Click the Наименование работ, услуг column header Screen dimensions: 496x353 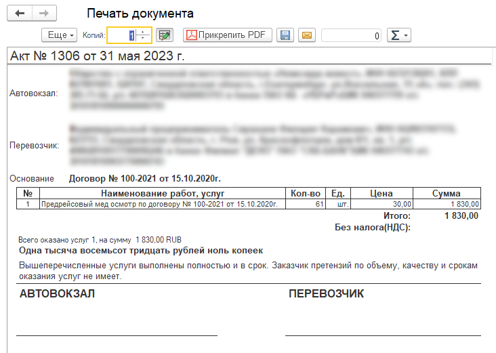pos(161,194)
